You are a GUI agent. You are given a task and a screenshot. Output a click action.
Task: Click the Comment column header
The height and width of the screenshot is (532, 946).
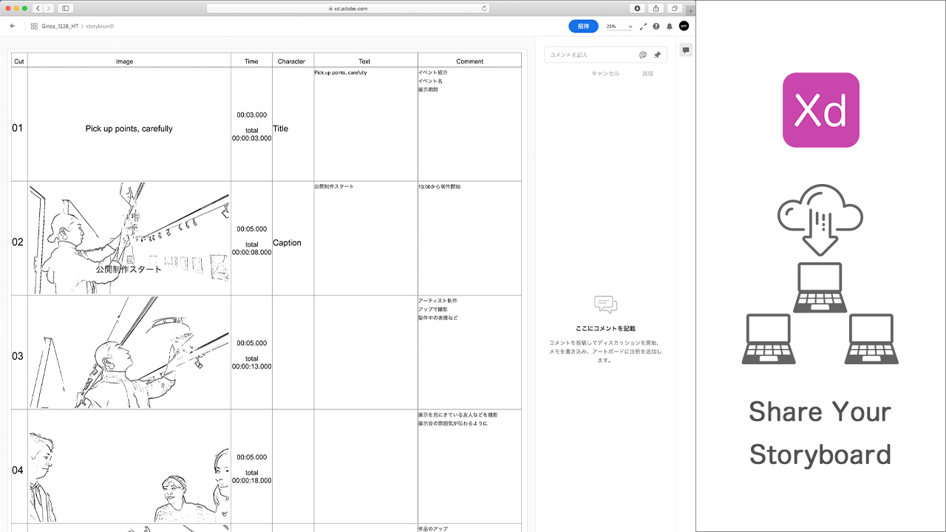[469, 61]
